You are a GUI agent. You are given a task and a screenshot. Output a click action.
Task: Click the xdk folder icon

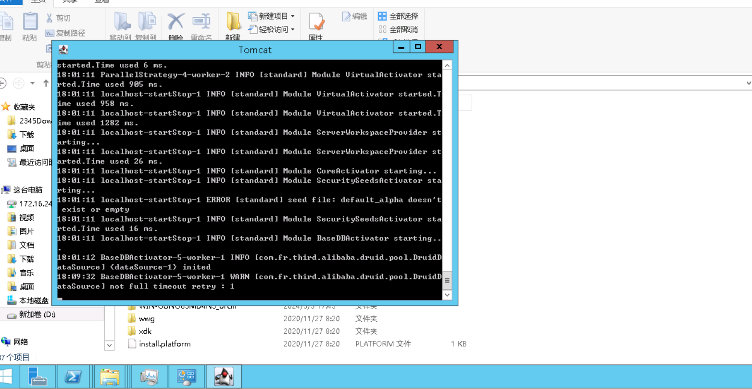pyautogui.click(x=132, y=331)
